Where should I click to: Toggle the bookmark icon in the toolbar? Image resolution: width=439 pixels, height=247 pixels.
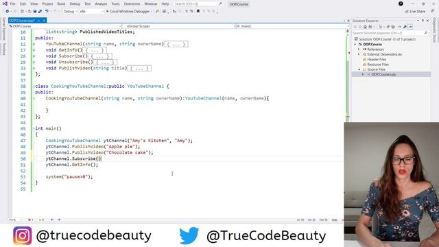198,11
